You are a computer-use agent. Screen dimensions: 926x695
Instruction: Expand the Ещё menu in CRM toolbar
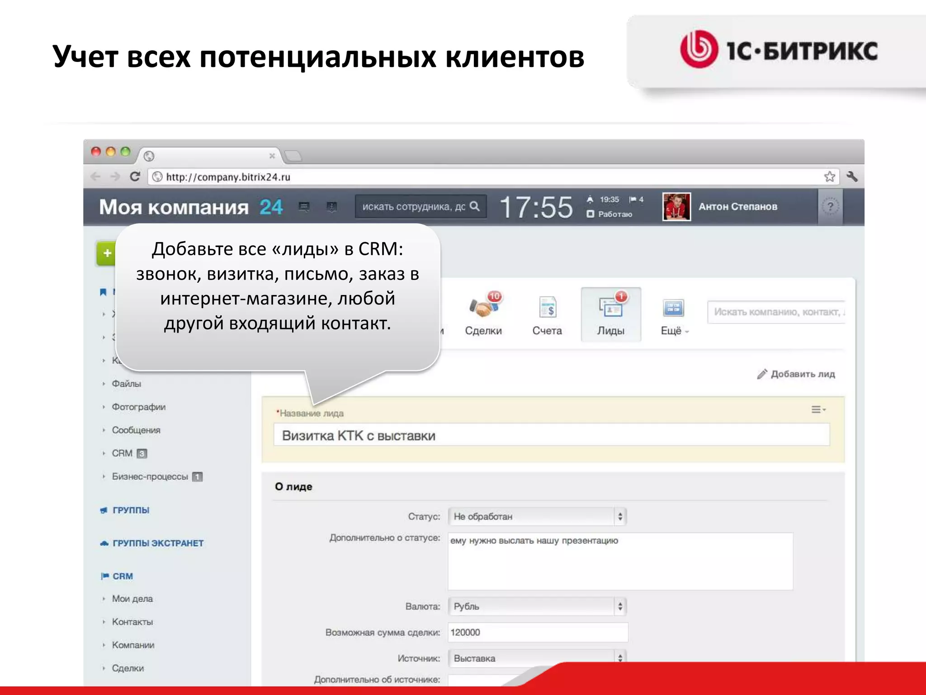674,331
